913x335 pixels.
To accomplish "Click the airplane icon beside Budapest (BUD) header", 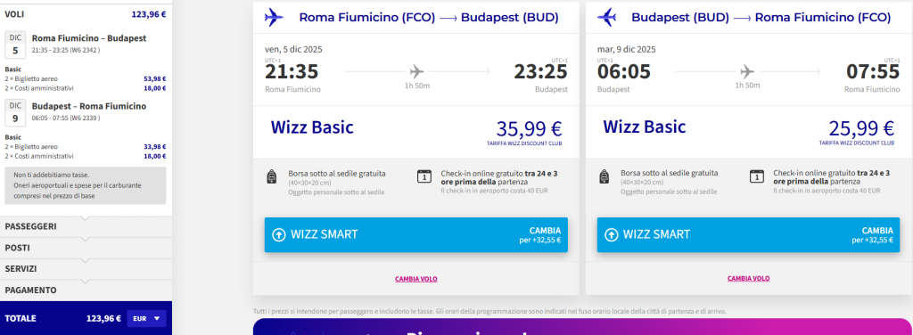I will [606, 18].
